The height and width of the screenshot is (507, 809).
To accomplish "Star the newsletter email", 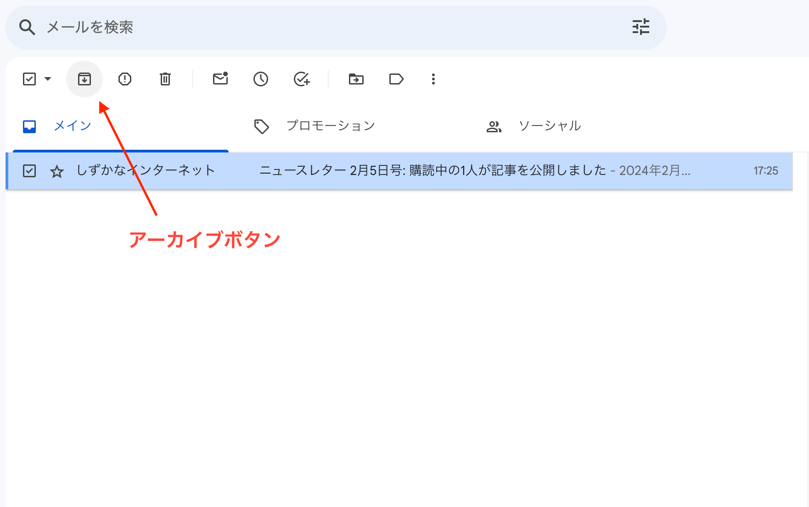I will tap(57, 171).
